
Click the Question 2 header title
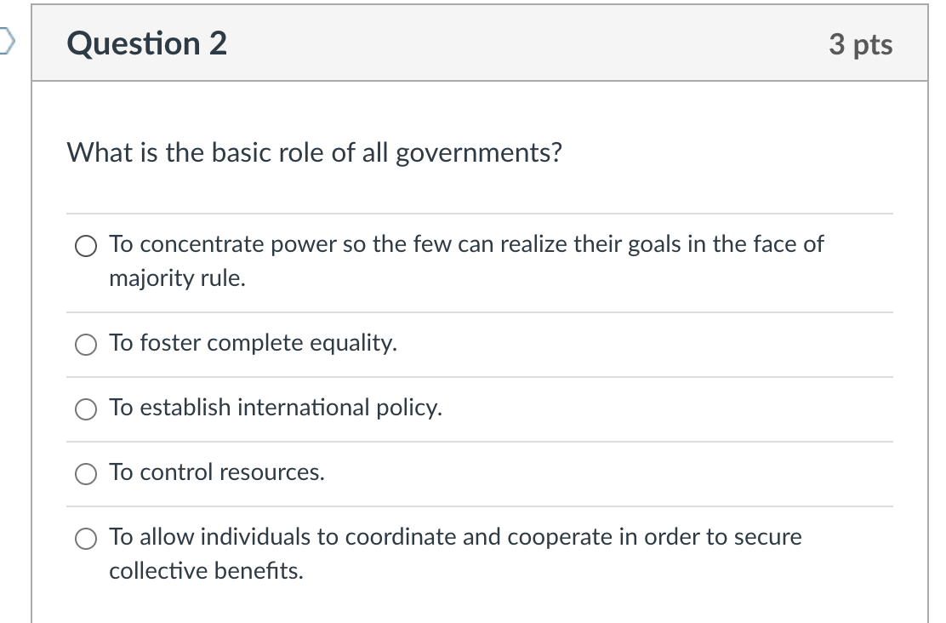coord(146,43)
